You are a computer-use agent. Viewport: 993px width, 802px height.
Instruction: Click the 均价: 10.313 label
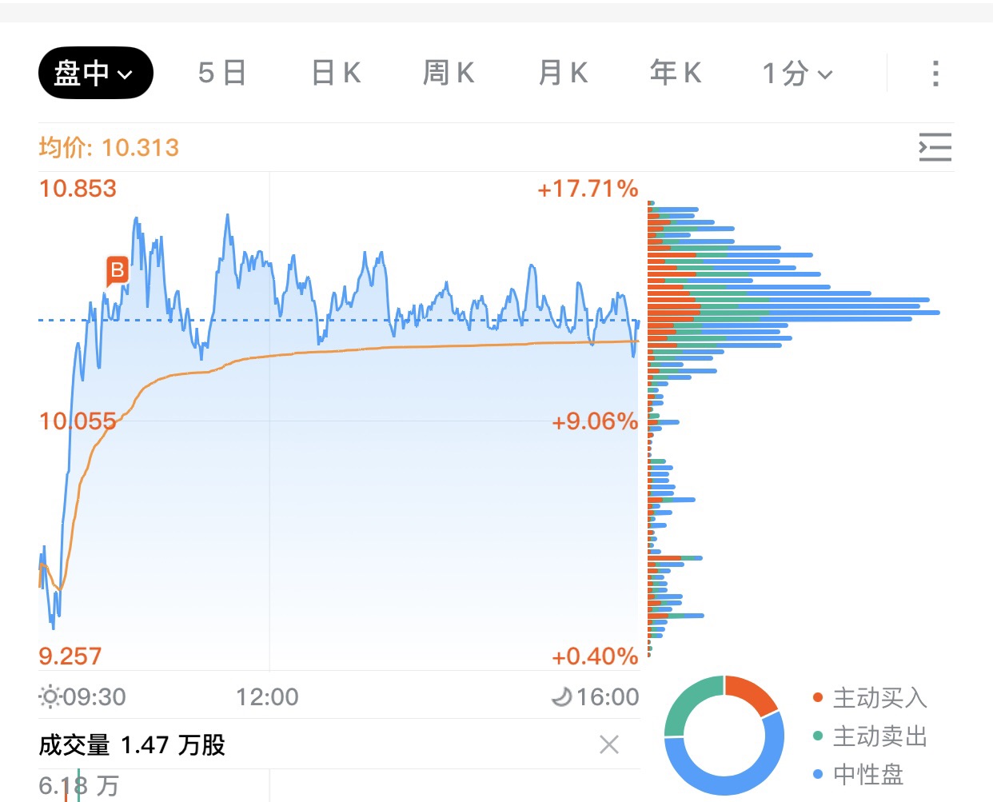(x=109, y=147)
